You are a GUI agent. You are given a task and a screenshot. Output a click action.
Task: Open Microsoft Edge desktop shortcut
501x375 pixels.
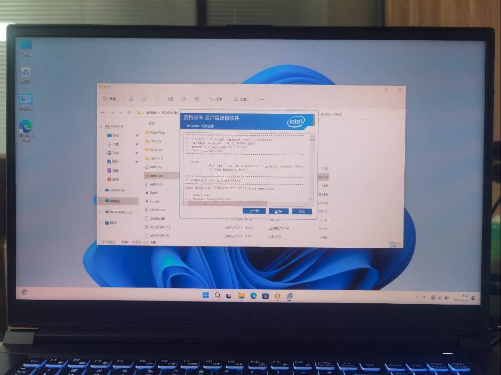point(25,128)
